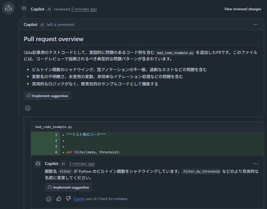Click the Pull request overview heading
Screen dimensions: 267x209
pyautogui.click(x=54, y=39)
